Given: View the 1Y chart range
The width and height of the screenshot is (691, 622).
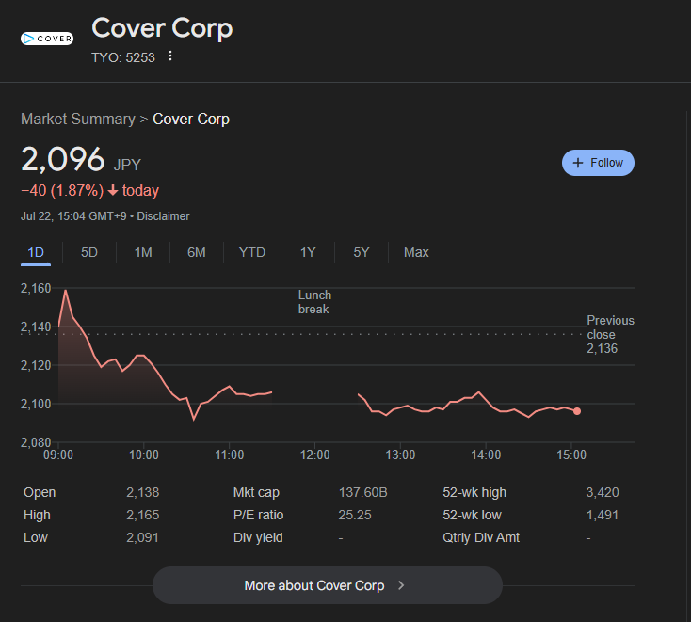Looking at the screenshot, I should pos(308,252).
